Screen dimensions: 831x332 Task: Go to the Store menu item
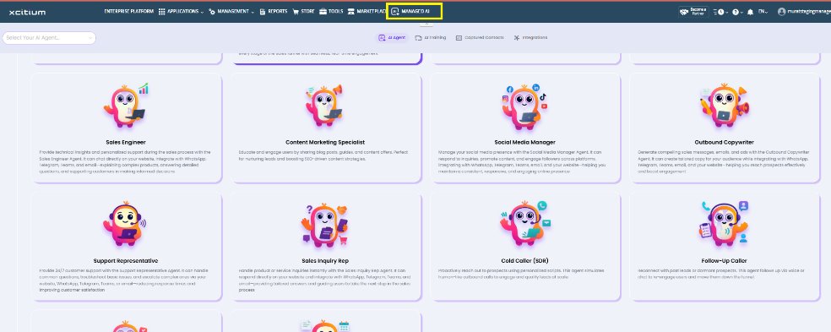tap(304, 12)
